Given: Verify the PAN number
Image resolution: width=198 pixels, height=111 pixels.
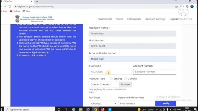Looking at the screenshot, I should pyautogui.click(x=166, y=104).
